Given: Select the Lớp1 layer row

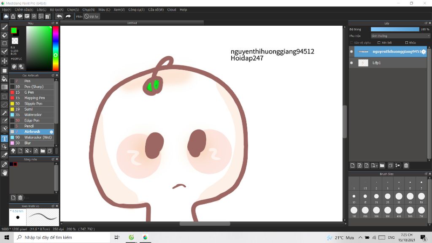Looking at the screenshot, I should [x=388, y=63].
